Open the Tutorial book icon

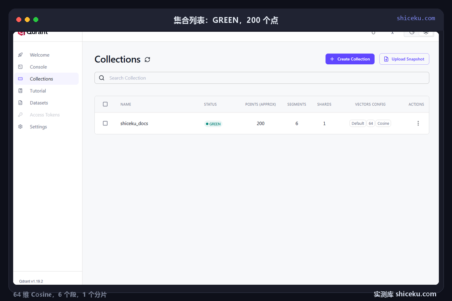point(21,91)
